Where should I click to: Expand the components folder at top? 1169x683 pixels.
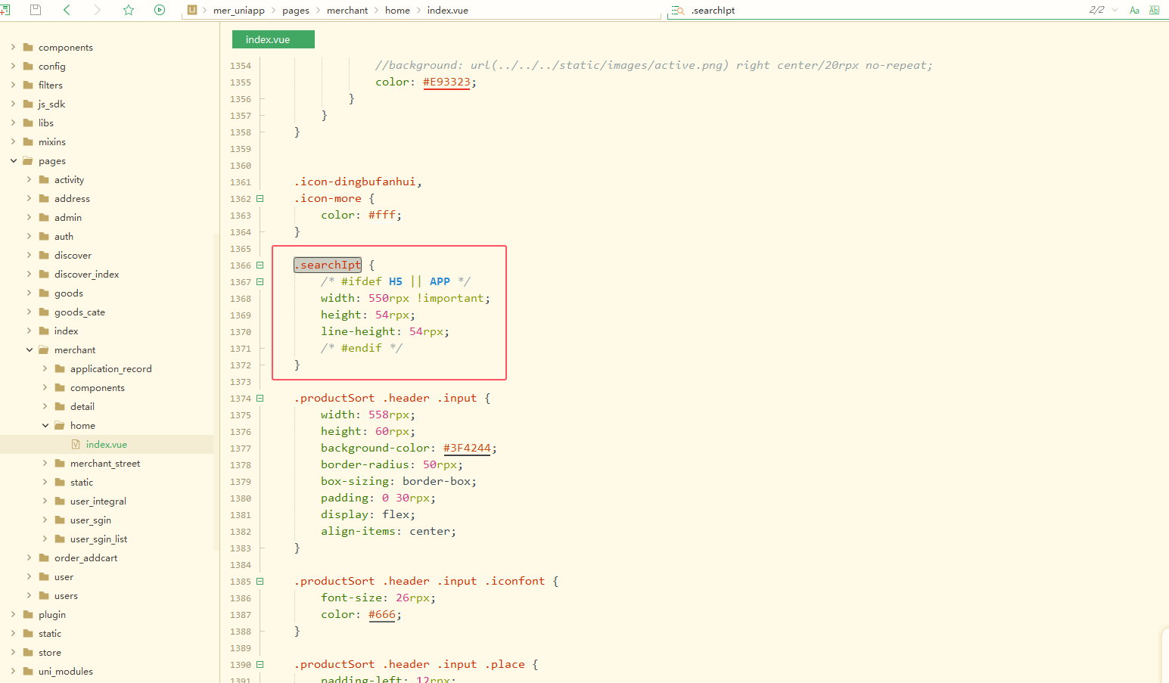[13, 47]
